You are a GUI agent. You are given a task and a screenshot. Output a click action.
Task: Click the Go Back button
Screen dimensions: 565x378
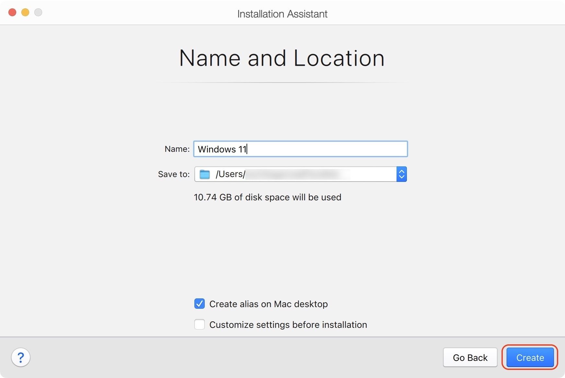point(470,357)
